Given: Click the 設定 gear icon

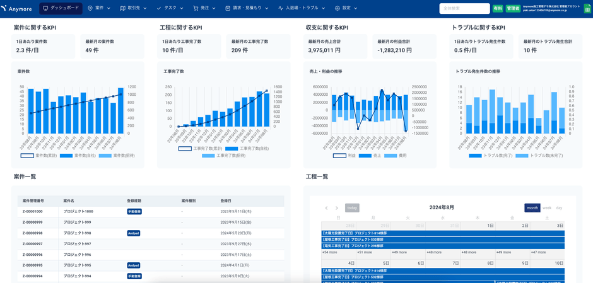Looking at the screenshot, I should (338, 8).
